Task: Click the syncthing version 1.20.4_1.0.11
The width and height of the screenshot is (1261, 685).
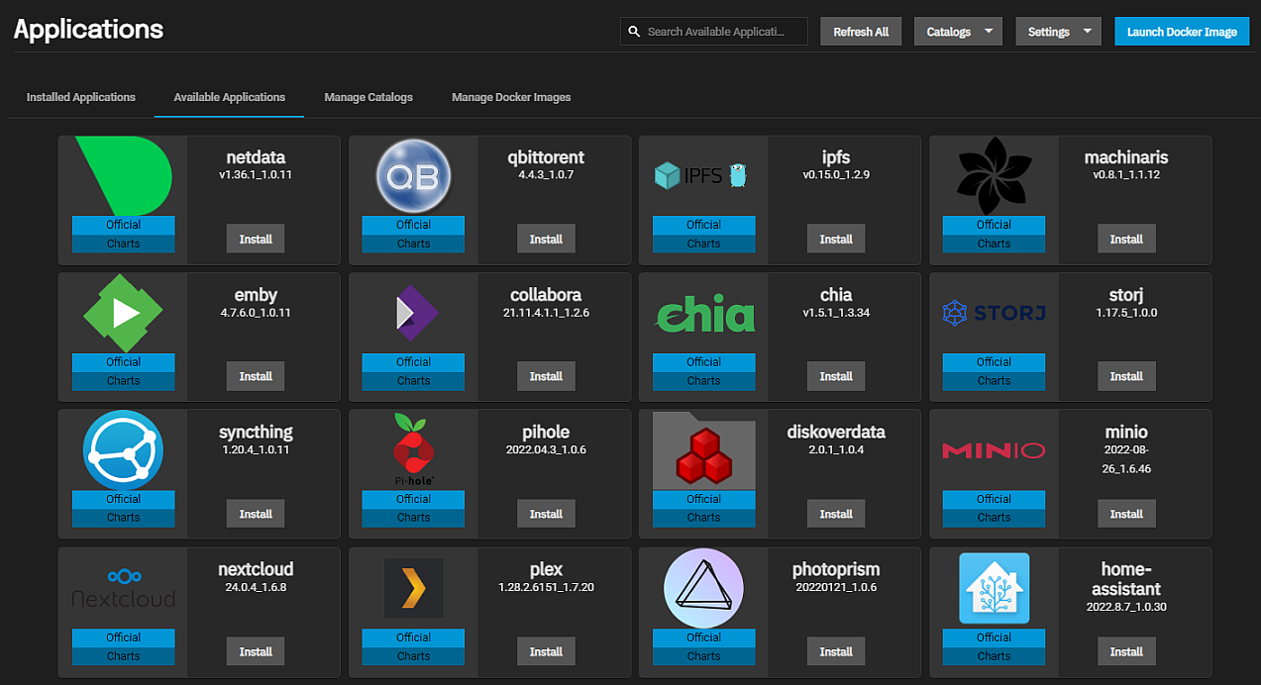Action: point(256,450)
